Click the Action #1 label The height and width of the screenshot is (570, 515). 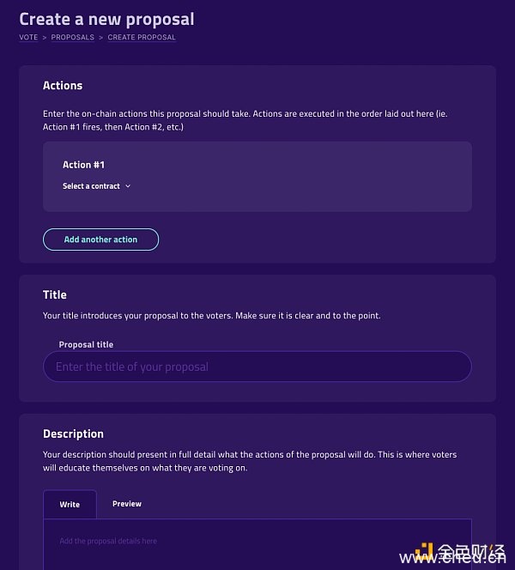pyautogui.click(x=83, y=165)
